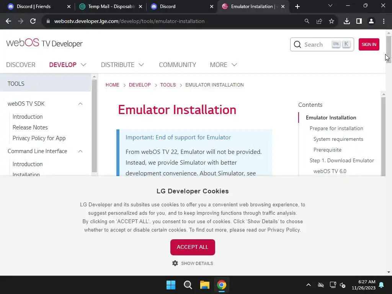Image resolution: width=392 pixels, height=294 pixels.
Task: Click the address bar zoom magnifier icon
Action: click(x=307, y=21)
